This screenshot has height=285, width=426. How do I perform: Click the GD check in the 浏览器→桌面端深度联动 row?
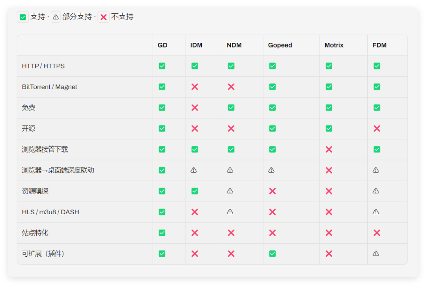(162, 170)
